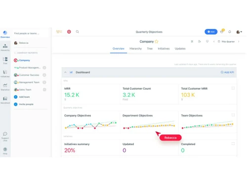Screen dimensions: 247x185
Task: Click the blue Add button
Action: (x=211, y=32)
